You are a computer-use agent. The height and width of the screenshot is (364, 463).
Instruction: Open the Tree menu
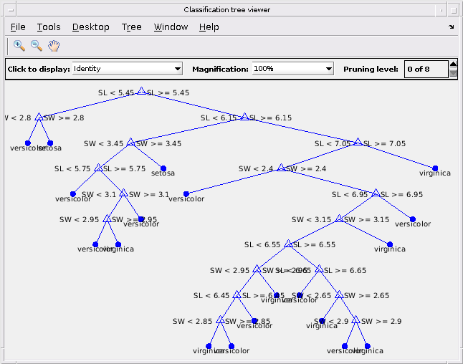click(x=132, y=27)
